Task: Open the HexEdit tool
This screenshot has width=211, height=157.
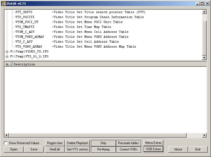Action: 55,149
